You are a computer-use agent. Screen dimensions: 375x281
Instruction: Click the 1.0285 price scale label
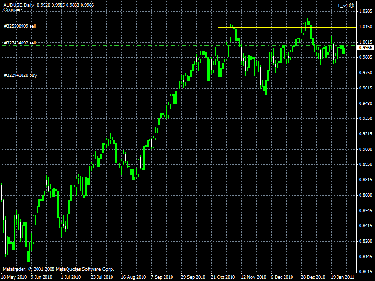tap(366, 11)
